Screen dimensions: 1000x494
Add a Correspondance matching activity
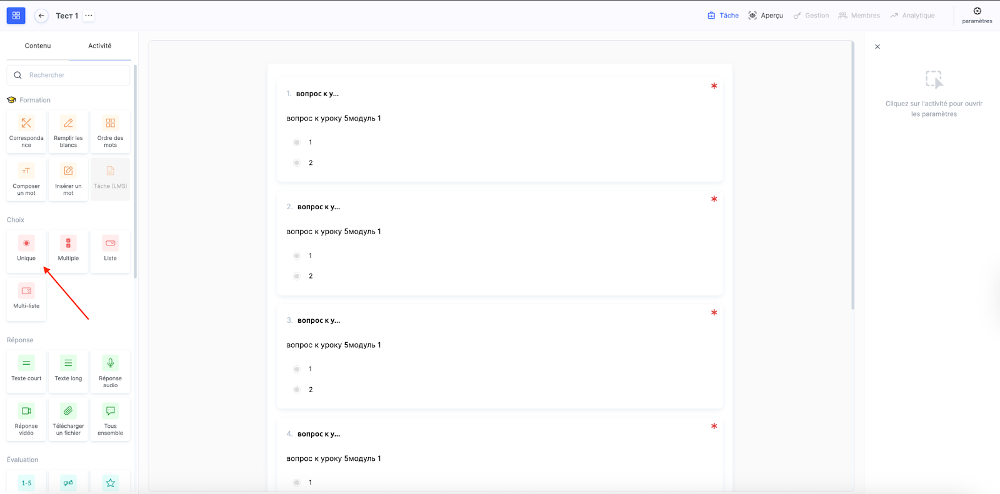26,131
